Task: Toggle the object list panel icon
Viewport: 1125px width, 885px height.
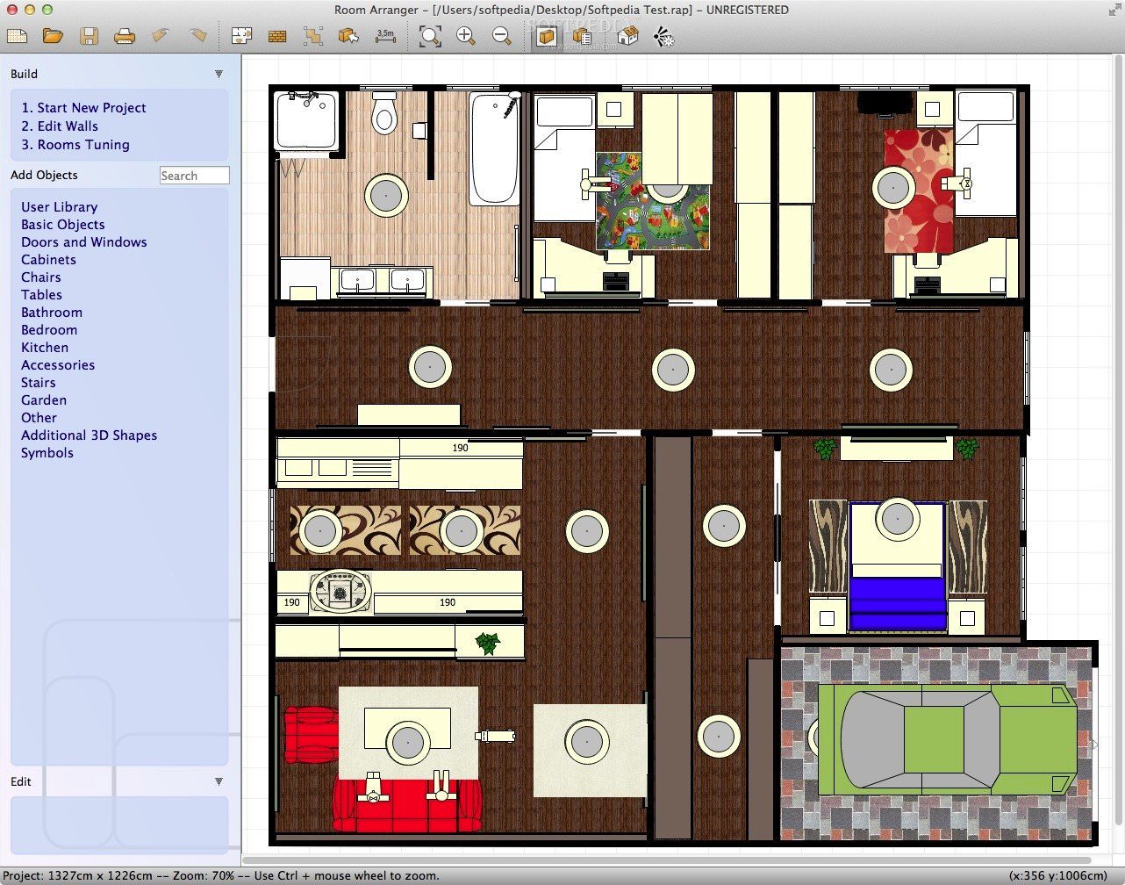Action: coord(581,36)
